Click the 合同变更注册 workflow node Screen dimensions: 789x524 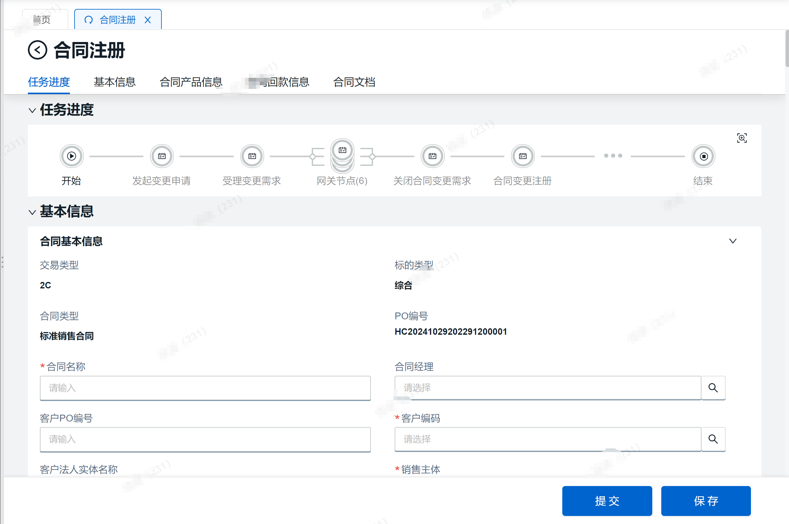point(523,156)
